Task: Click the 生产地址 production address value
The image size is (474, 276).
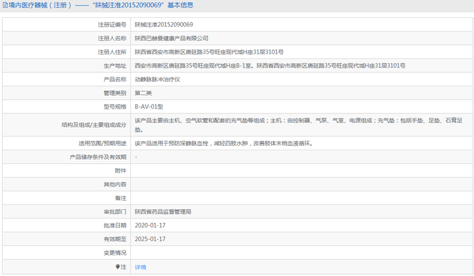Action: pyautogui.click(x=270, y=66)
